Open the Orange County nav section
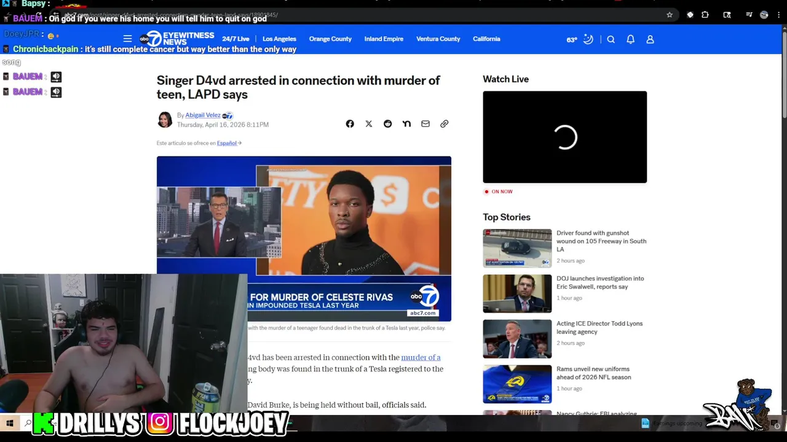Screen dimensions: 787x442 coord(330,39)
